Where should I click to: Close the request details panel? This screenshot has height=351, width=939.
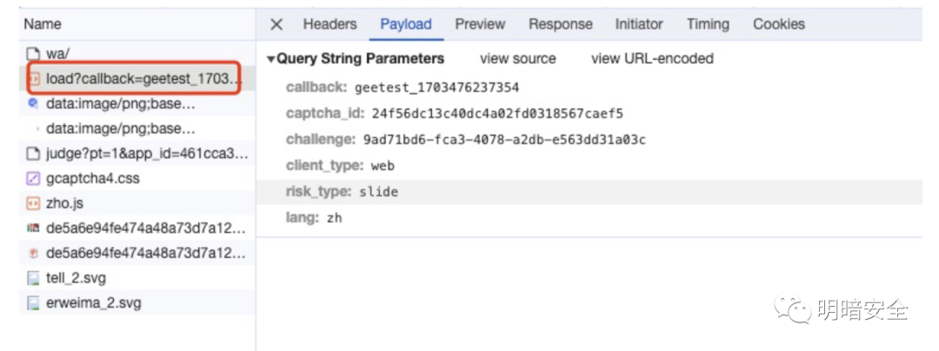[x=276, y=24]
